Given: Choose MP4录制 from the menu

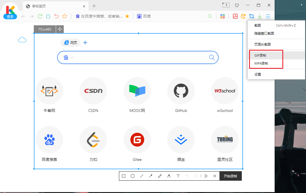Looking at the screenshot, I should (261, 63).
